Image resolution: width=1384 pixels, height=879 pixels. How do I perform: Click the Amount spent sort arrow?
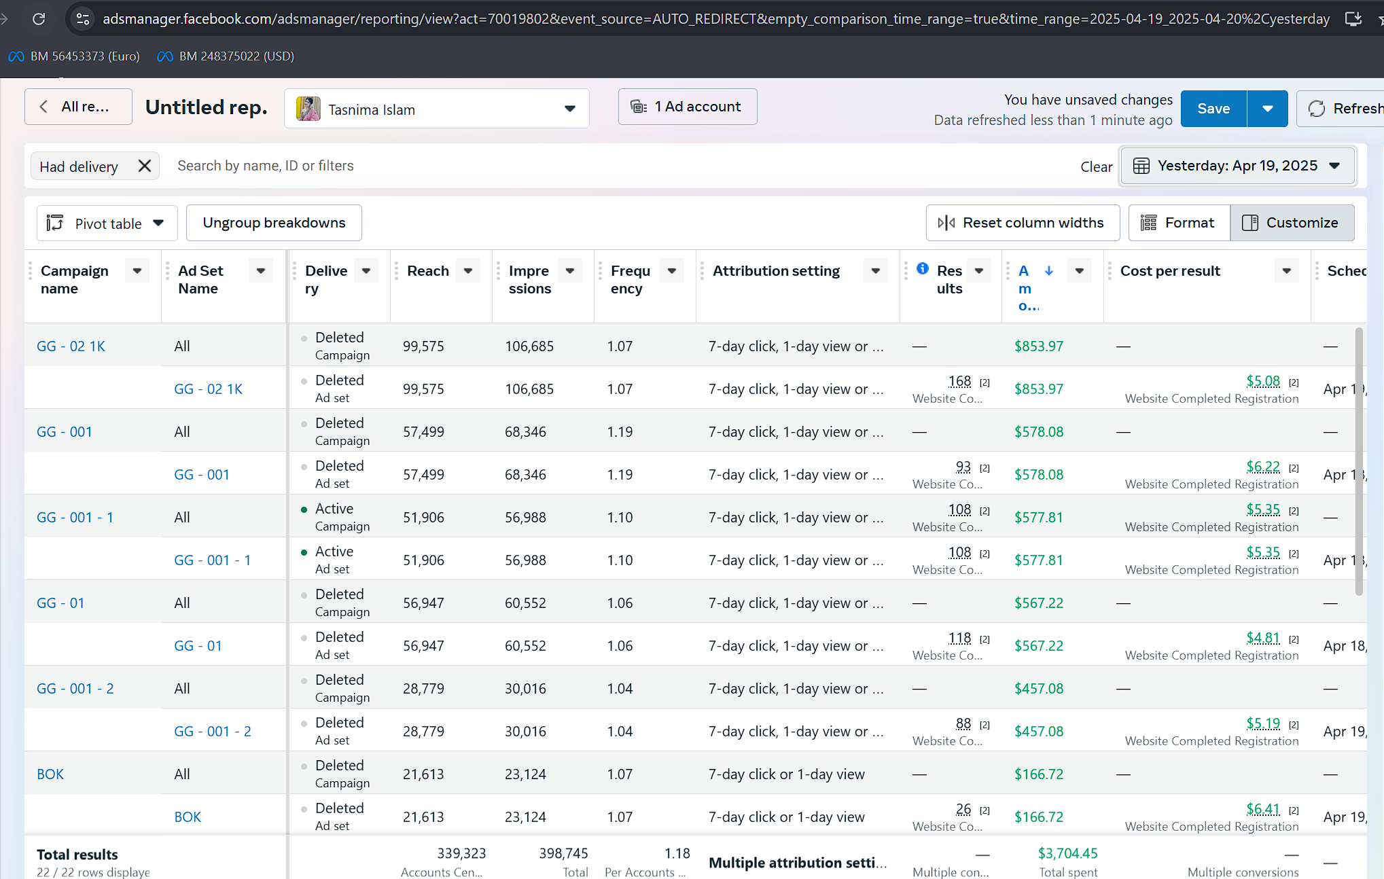point(1048,270)
